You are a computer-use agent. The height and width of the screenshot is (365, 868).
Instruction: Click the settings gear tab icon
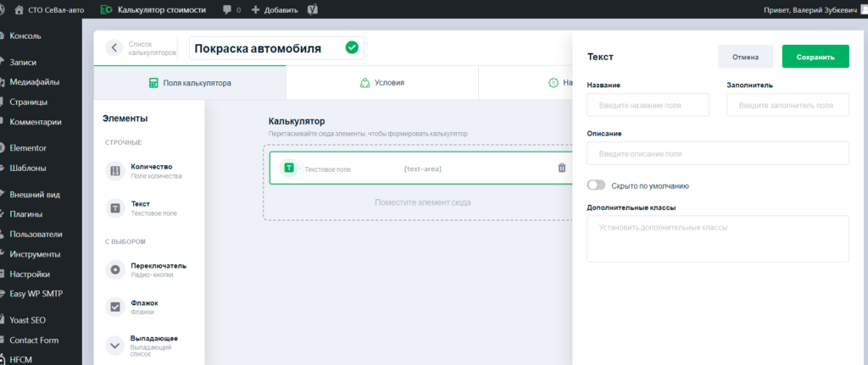pos(553,83)
